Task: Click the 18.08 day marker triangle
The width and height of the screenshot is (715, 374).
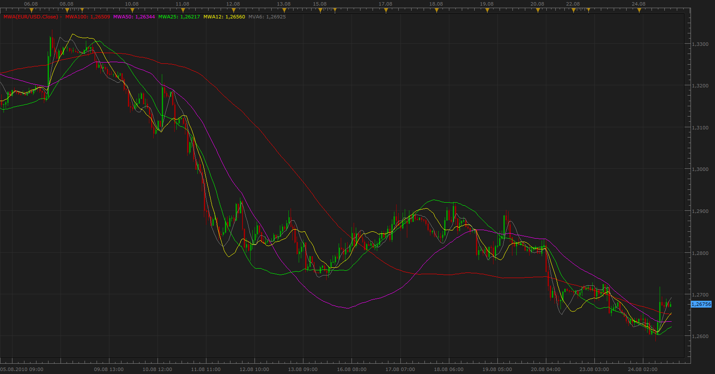Action: [436, 10]
